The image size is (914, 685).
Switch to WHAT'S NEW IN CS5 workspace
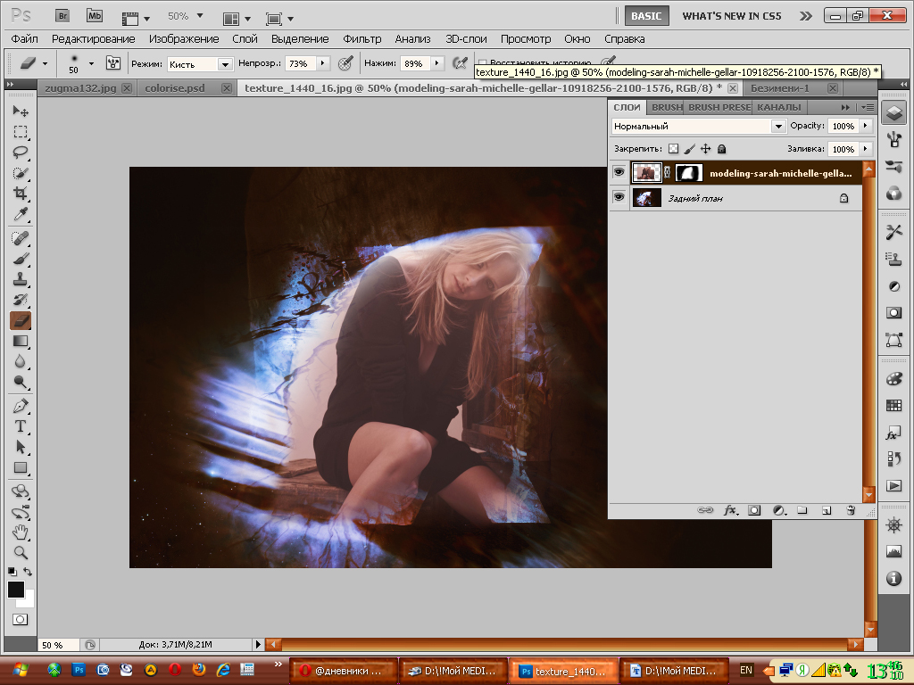point(732,16)
